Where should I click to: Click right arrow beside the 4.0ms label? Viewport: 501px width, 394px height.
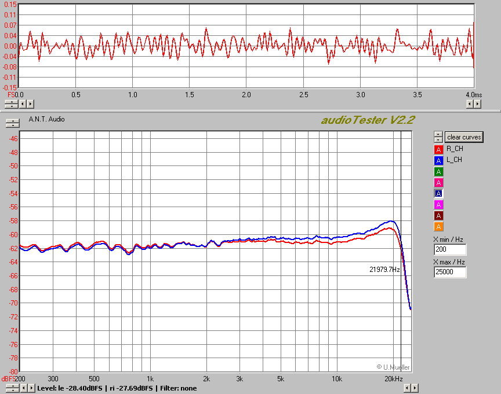[477, 104]
